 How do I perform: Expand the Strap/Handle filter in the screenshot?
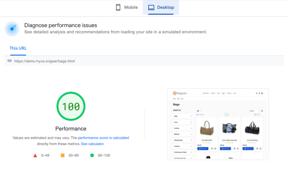183,140
